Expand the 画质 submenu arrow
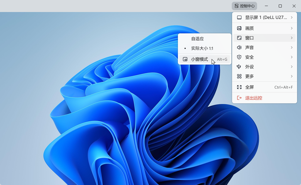Viewport: 301px width, 185px height. (292, 28)
